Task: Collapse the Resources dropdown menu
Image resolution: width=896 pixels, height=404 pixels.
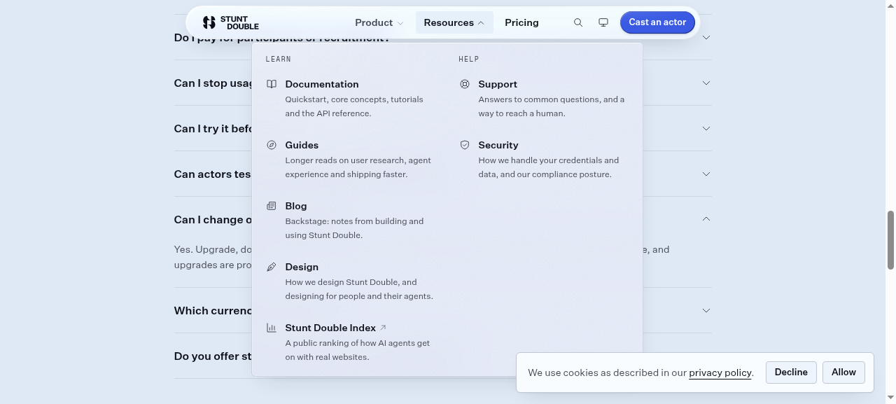Action: pos(454,22)
